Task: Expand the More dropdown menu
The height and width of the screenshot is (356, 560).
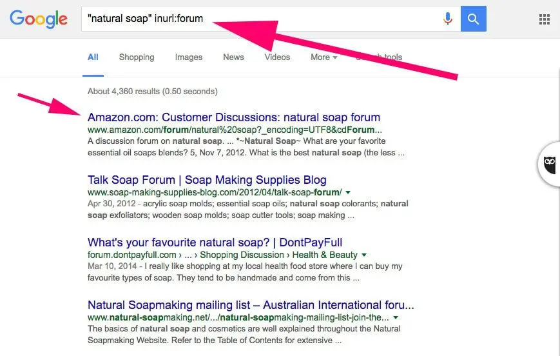Action: [323, 57]
